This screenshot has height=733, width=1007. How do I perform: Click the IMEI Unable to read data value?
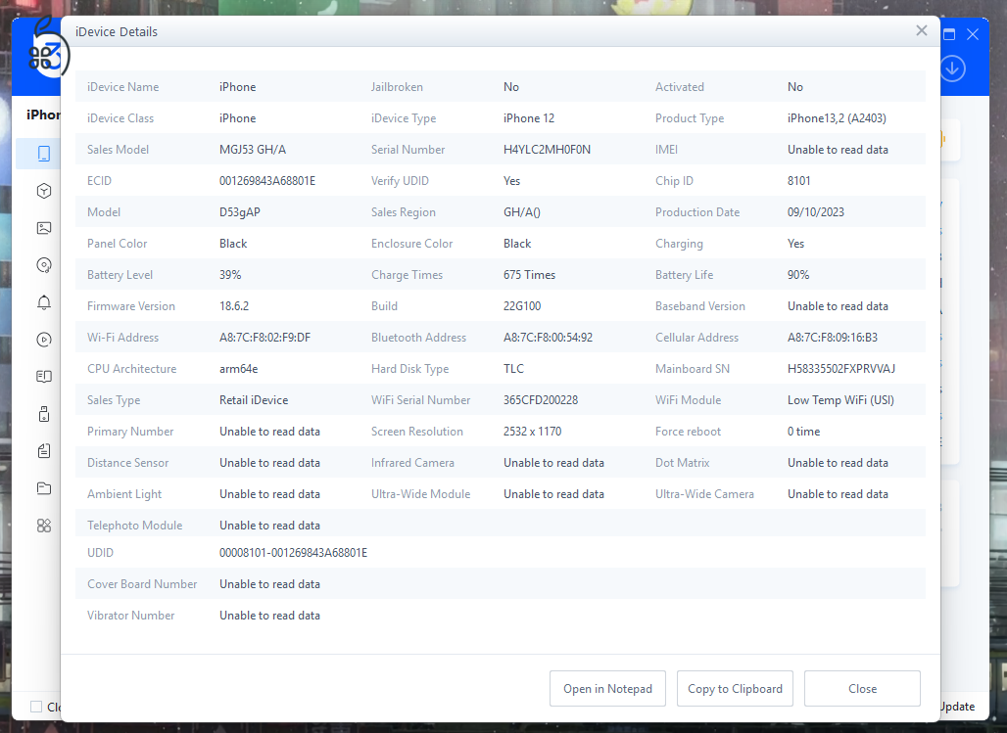tap(838, 150)
